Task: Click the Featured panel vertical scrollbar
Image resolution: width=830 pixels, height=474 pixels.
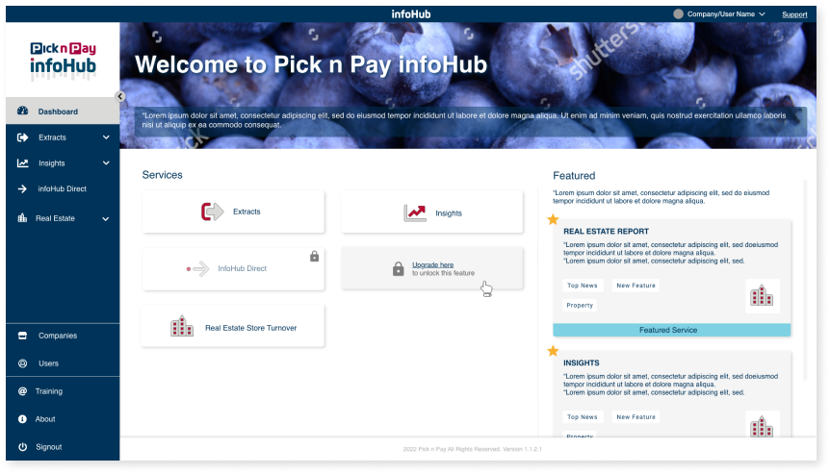Action: (805, 280)
